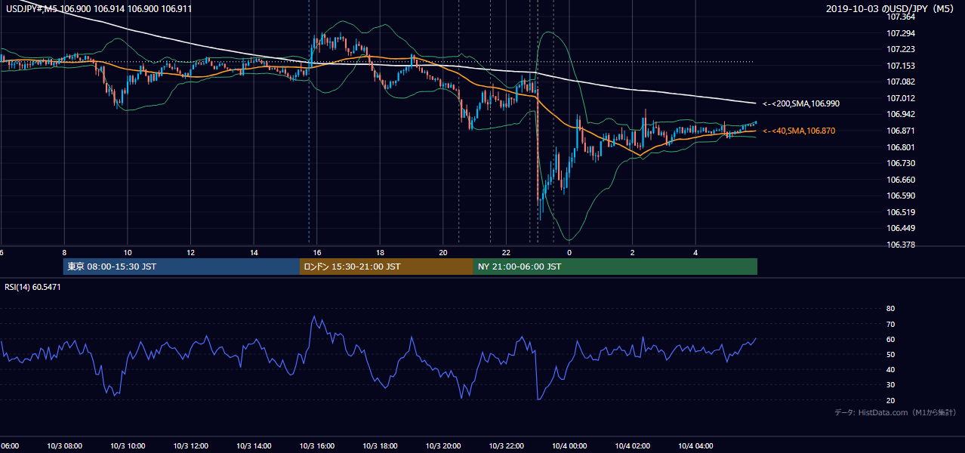Click the 10/3 16:00 time axis label
The height and width of the screenshot is (453, 965).
click(x=317, y=446)
